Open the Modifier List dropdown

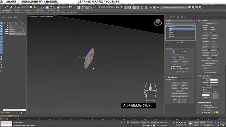click(180, 24)
